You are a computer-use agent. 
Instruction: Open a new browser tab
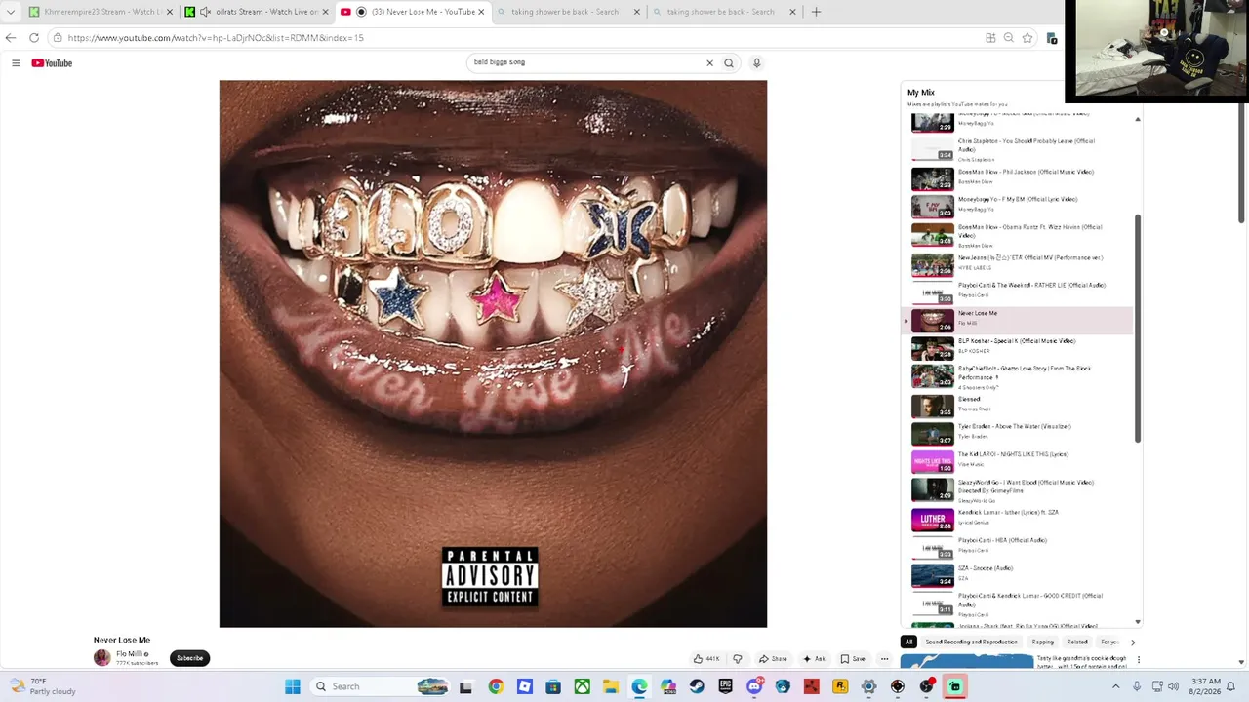pos(816,12)
